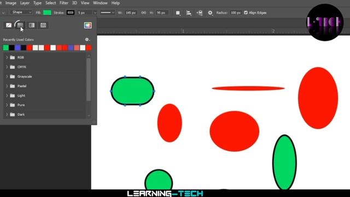Click the Grayscale folder icon
Viewport: 350px width, 197px height.
click(x=13, y=77)
